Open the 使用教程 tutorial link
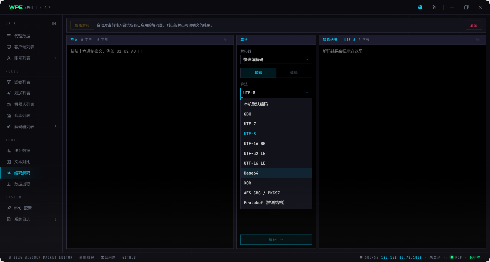The width and height of the screenshot is (490, 262). coord(87,257)
